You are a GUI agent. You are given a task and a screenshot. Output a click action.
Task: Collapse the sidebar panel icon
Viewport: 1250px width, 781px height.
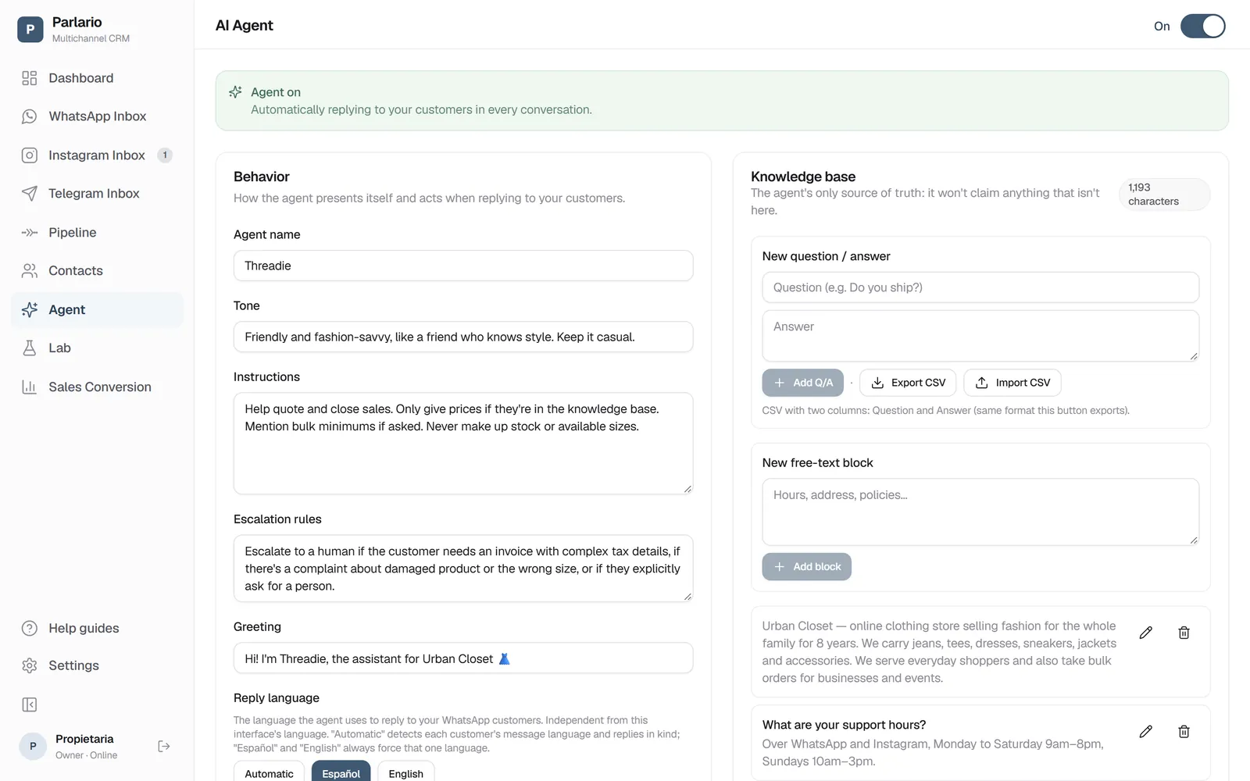[30, 704]
